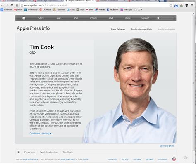The height and width of the screenshot is (164, 196).
Task: Open the Gmail bookmark
Action: pos(18,9)
